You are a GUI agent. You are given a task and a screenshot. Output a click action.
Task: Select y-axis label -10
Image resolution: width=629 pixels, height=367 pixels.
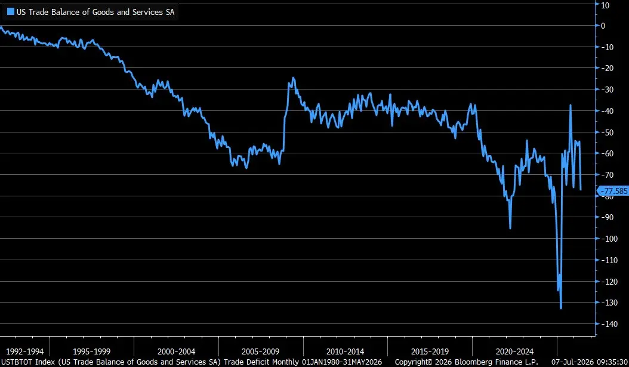[x=608, y=47]
